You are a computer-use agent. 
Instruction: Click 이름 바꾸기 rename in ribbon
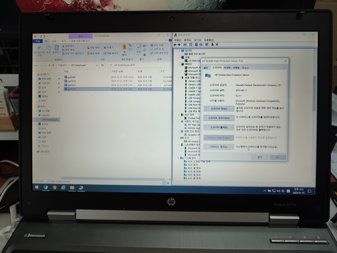tap(111, 53)
